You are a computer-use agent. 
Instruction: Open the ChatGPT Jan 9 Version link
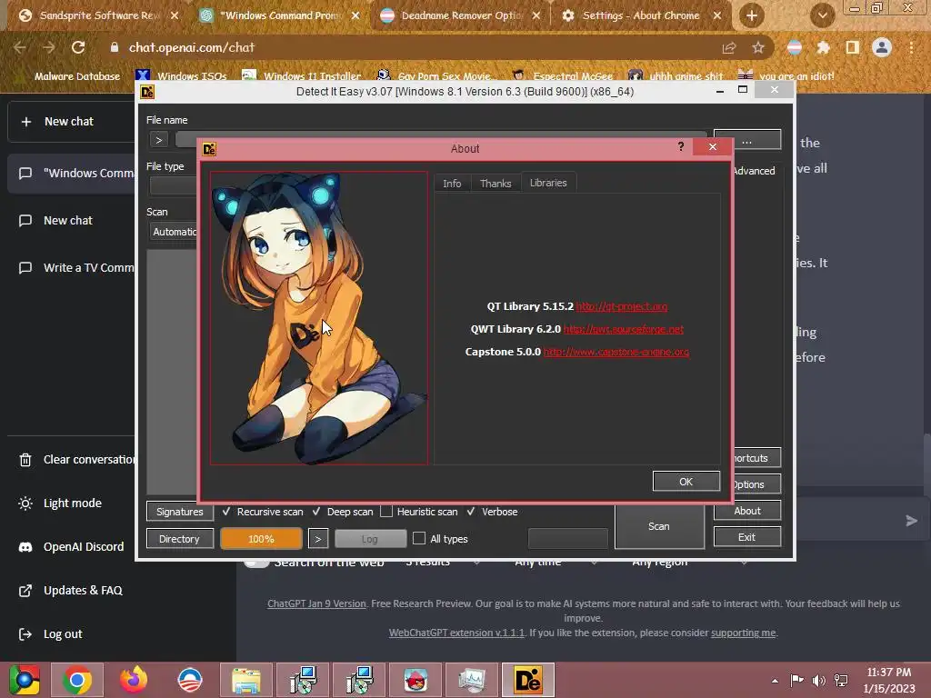(316, 603)
